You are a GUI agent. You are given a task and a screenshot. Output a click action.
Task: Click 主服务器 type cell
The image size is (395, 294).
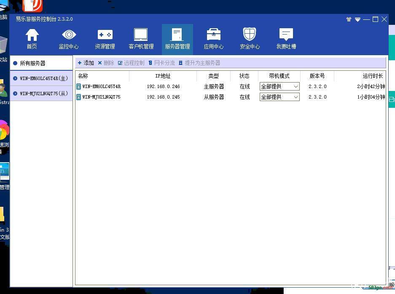pos(214,87)
